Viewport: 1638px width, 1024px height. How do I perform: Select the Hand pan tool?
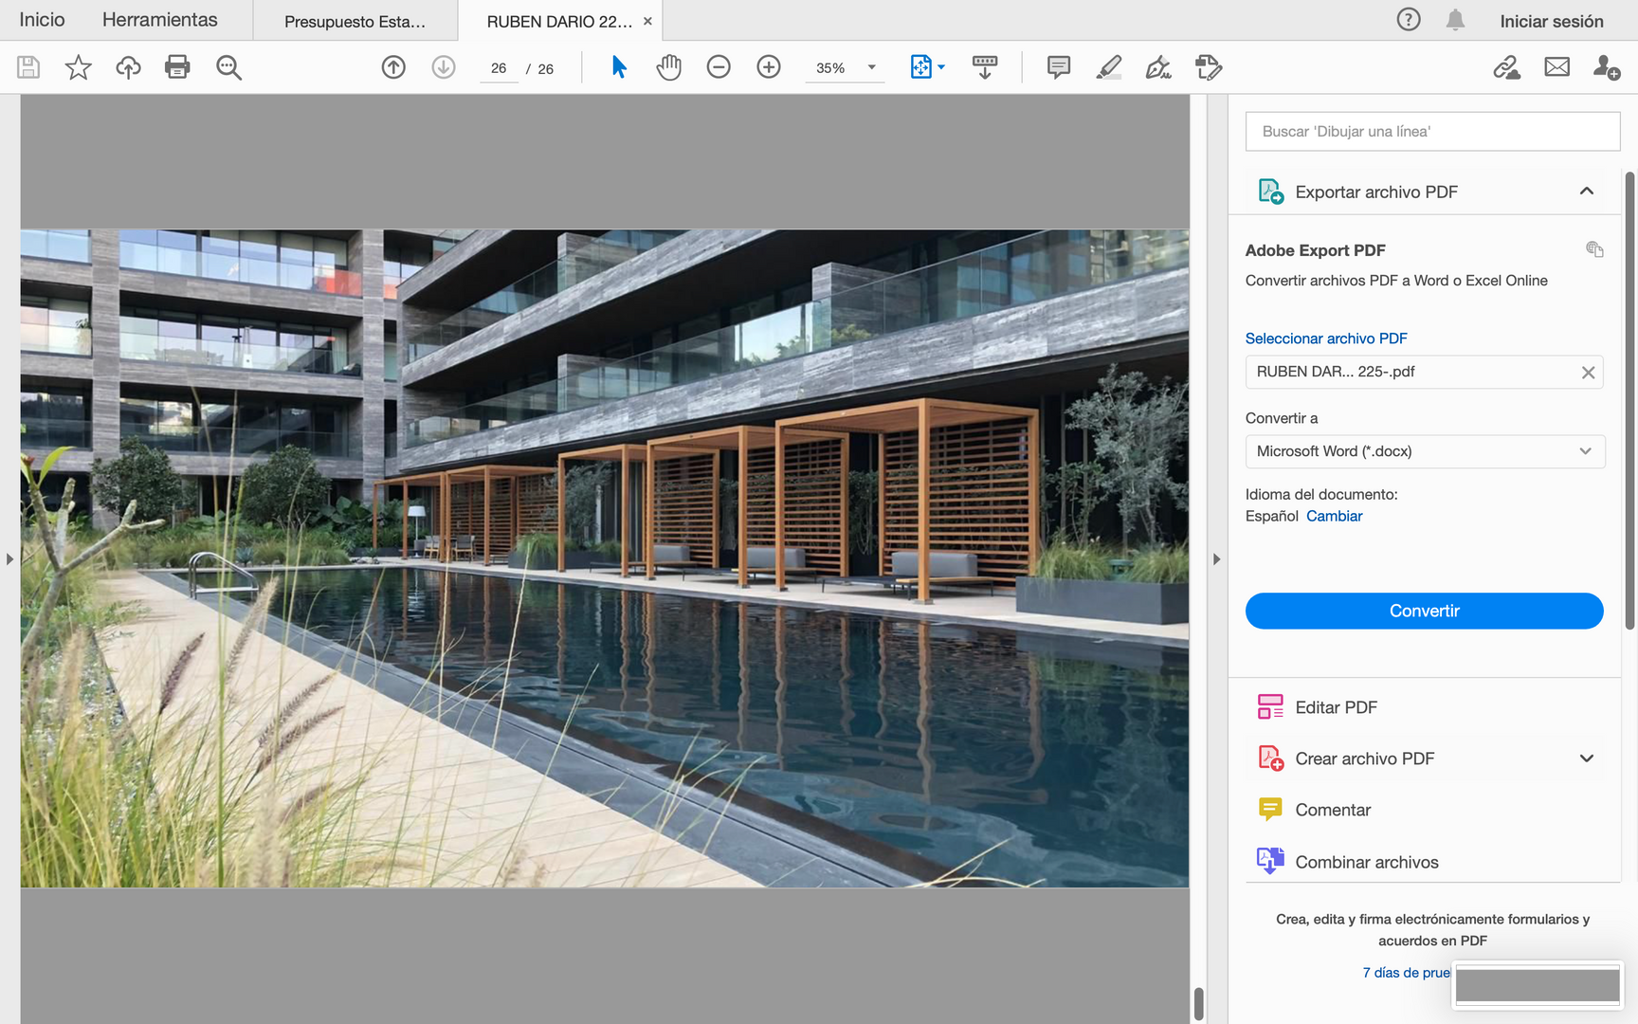[x=668, y=67]
